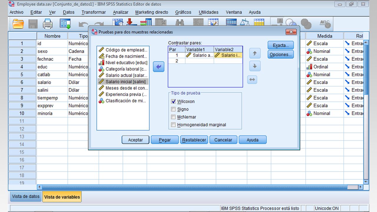Click the Insert variable icon in toolbar

(x=213, y=23)
